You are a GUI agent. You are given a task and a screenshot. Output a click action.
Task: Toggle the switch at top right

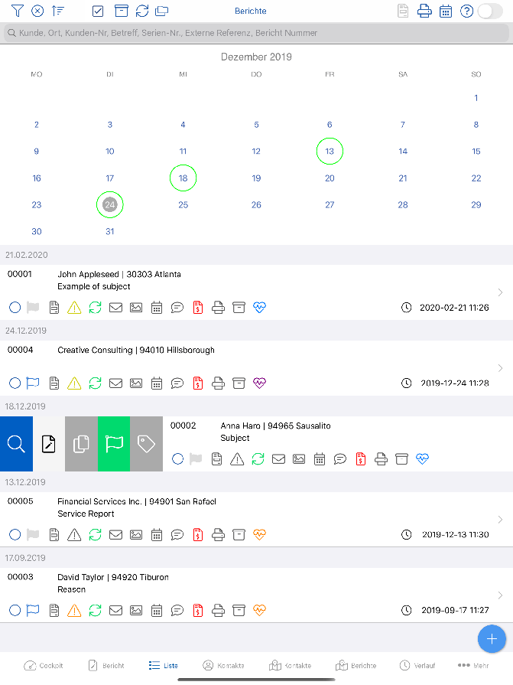(x=491, y=11)
